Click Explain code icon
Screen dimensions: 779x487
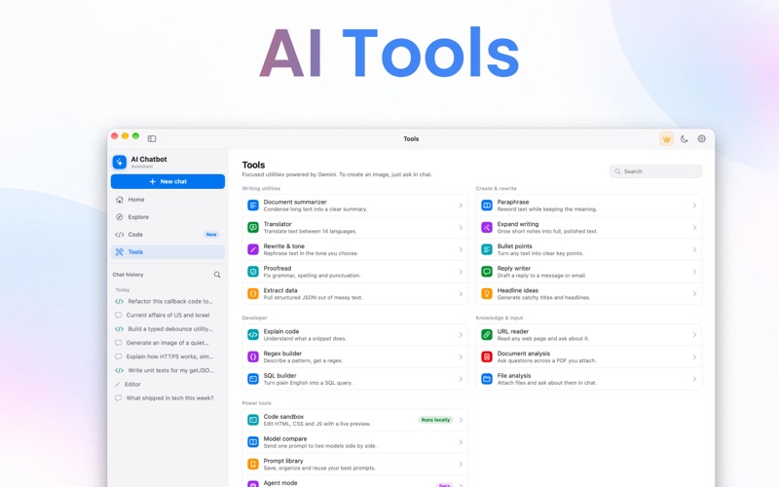click(253, 335)
